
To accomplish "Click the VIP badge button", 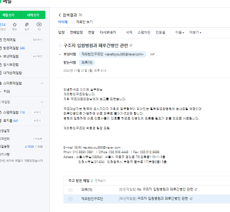I will click(x=152, y=54).
